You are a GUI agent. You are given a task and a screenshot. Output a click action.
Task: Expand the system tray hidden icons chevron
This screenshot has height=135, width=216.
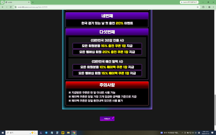click(182, 133)
